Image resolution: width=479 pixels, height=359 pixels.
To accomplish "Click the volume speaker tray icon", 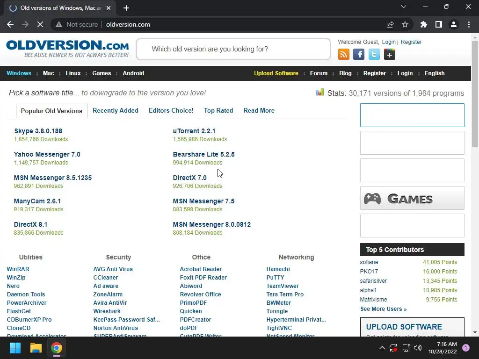I will pyautogui.click(x=418, y=348).
